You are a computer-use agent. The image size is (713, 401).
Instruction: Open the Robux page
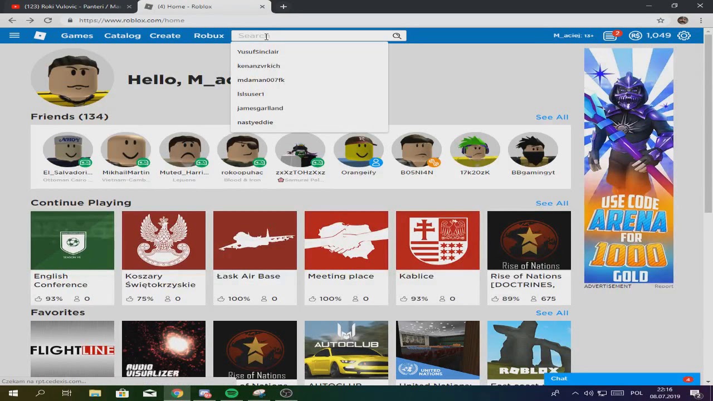209,36
